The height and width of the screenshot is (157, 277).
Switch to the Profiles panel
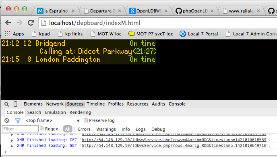click(x=116, y=104)
